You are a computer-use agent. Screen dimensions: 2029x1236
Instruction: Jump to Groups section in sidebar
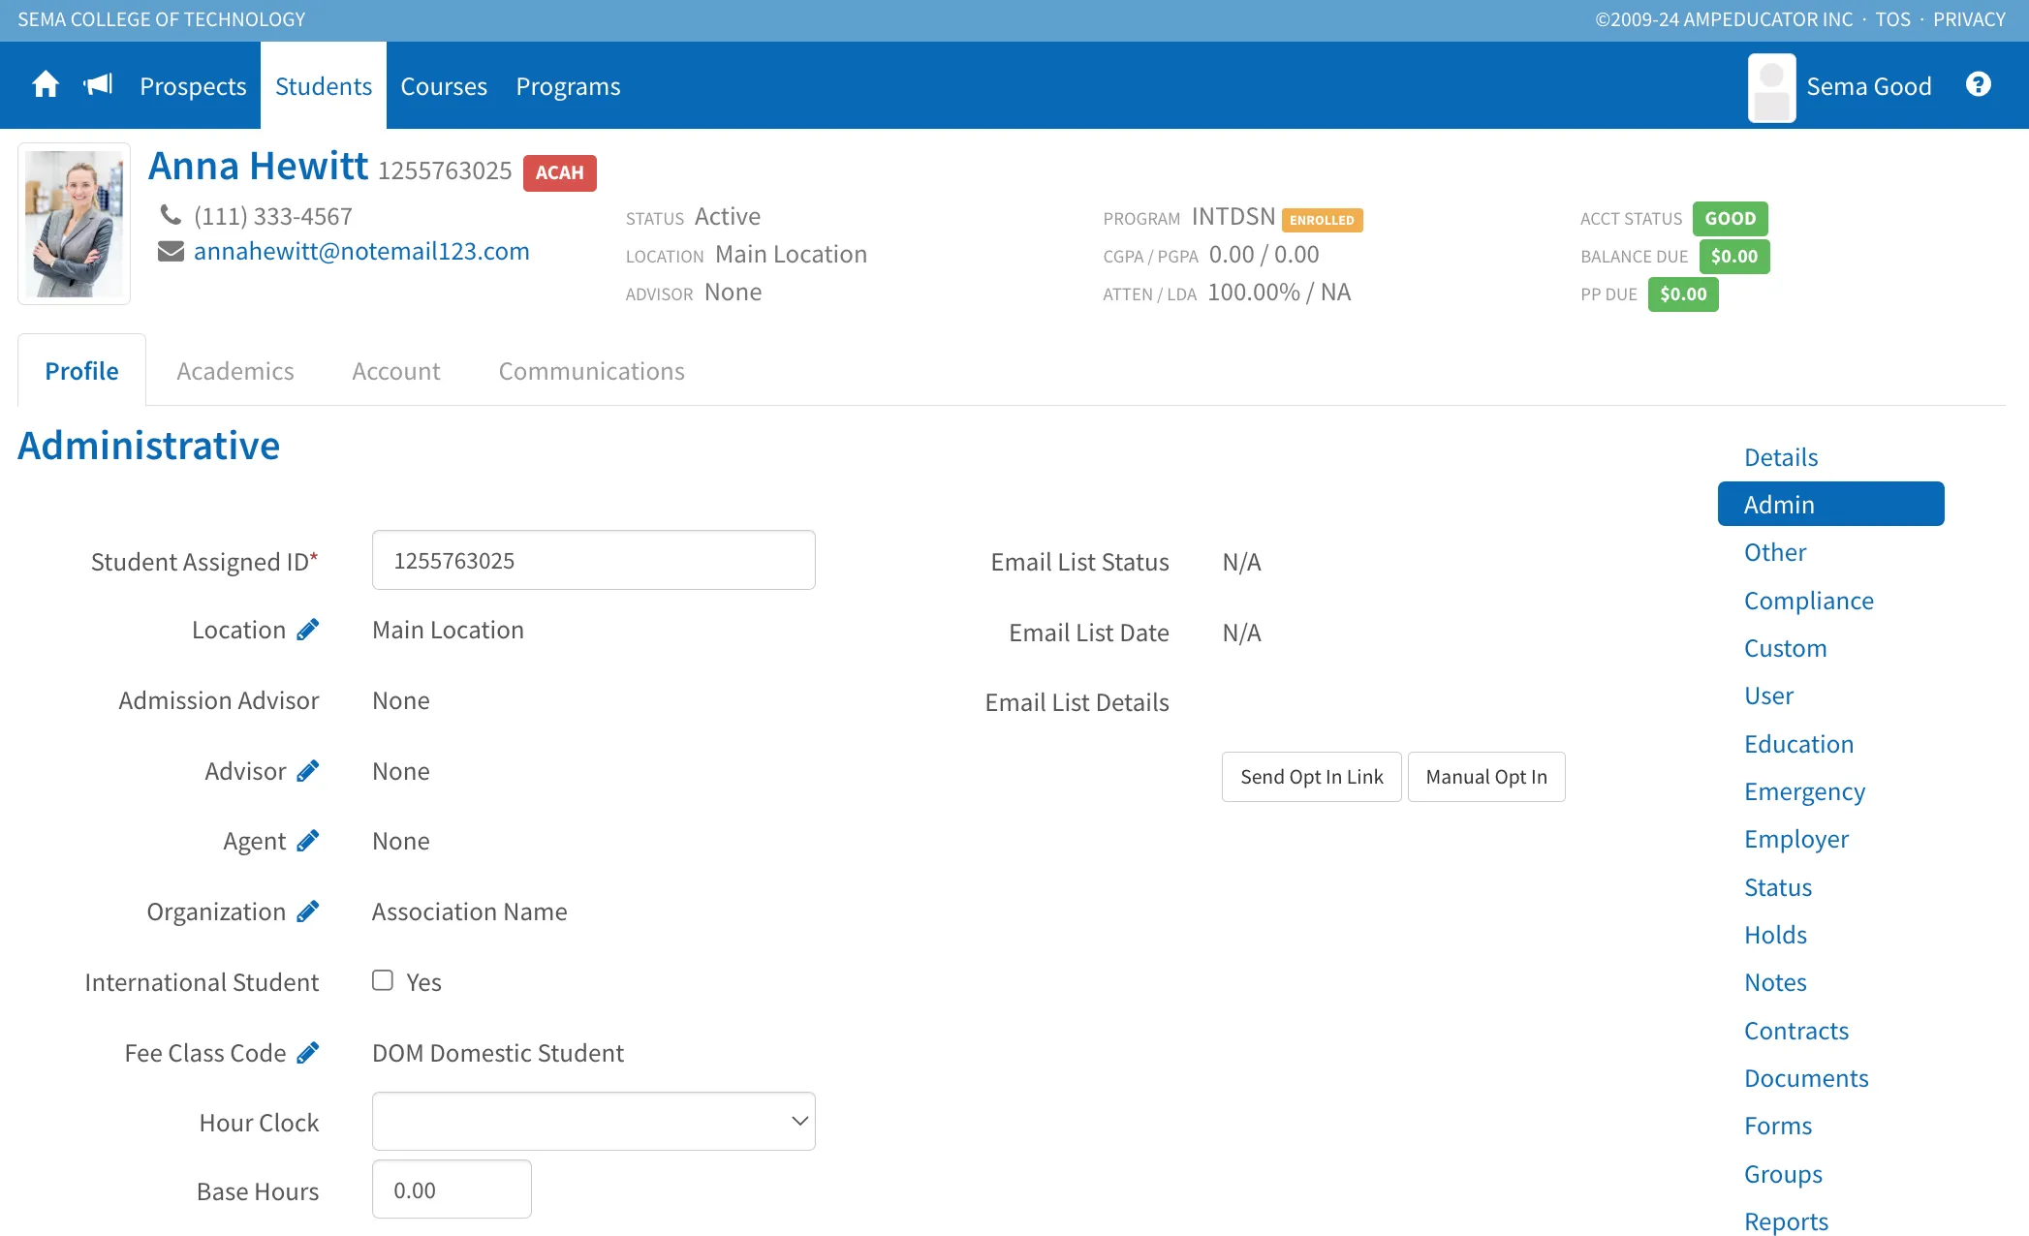(1784, 1174)
